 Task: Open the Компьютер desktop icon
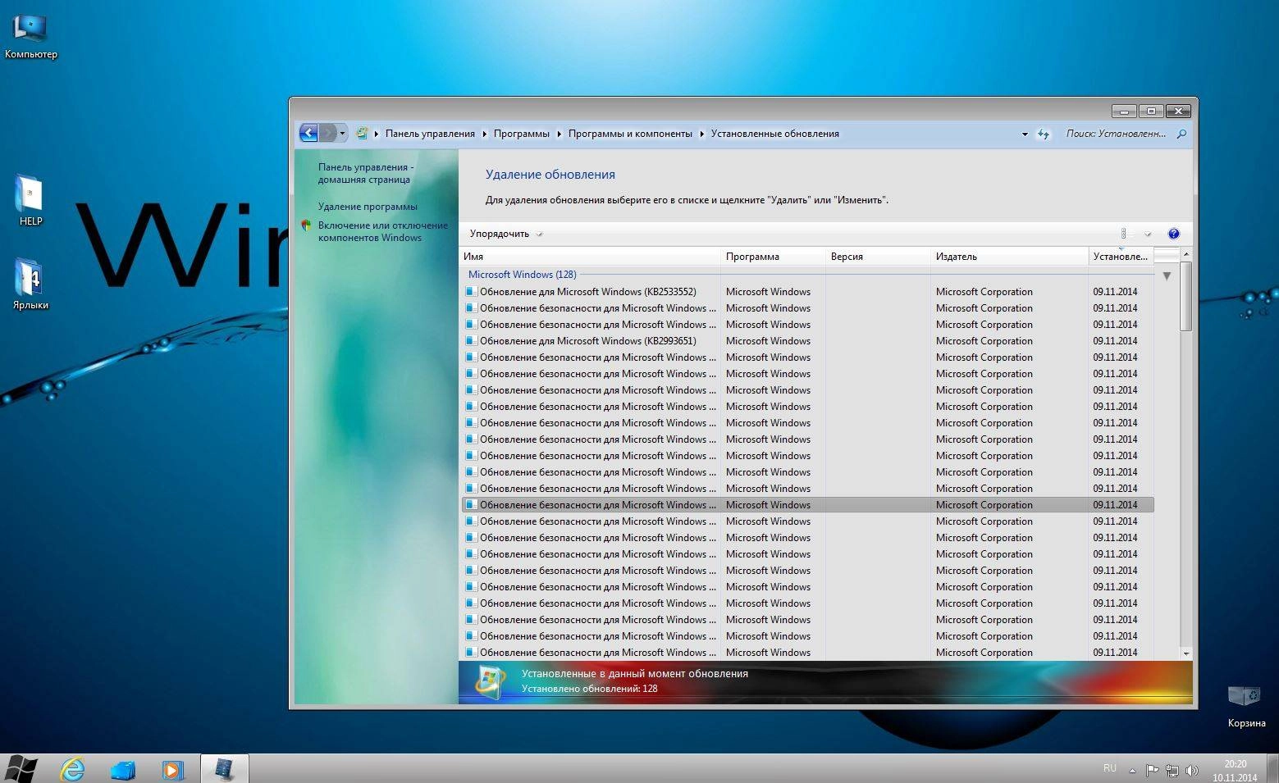(30, 35)
